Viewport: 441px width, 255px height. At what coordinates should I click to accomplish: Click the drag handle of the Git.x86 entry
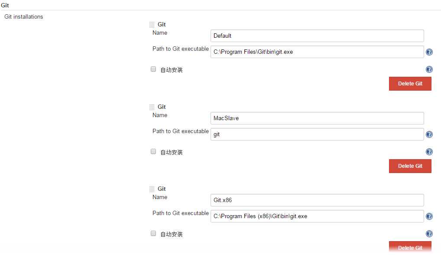[152, 189]
